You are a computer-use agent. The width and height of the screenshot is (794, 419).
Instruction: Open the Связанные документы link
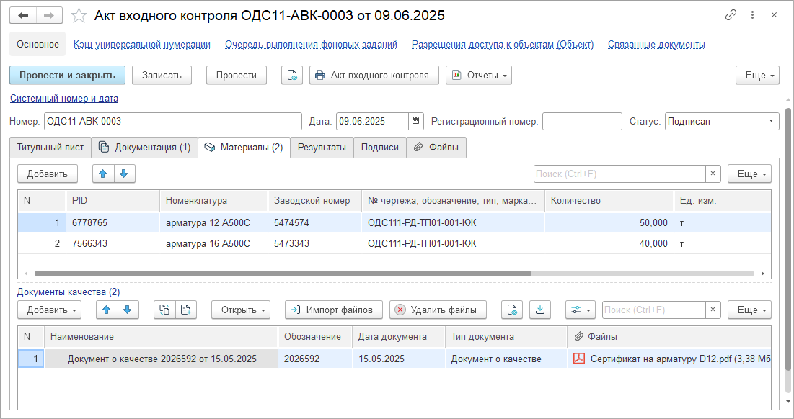pyautogui.click(x=656, y=44)
